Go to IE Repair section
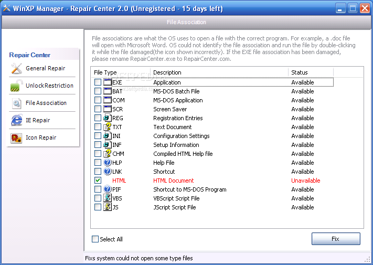The image size is (373, 265). (42, 120)
